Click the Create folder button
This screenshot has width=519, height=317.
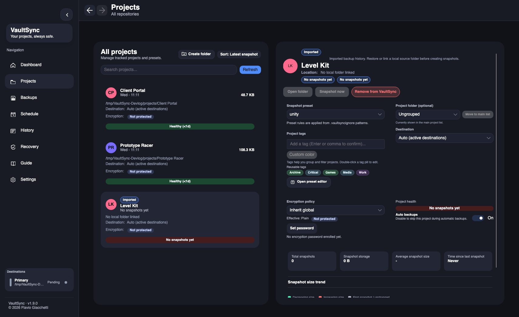pyautogui.click(x=196, y=54)
